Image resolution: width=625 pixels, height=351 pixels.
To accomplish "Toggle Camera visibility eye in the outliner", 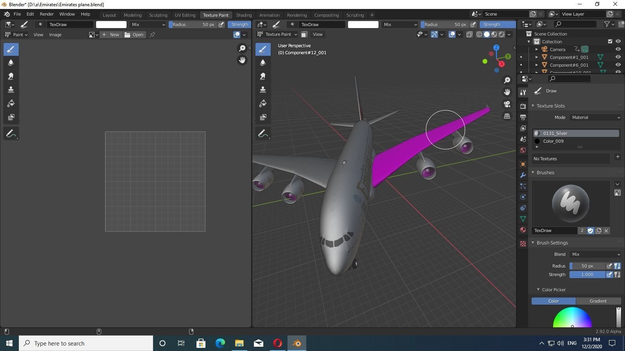I will 618,49.
